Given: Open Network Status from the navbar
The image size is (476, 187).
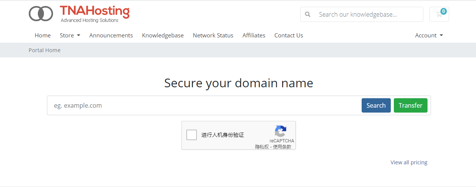Looking at the screenshot, I should point(213,35).
